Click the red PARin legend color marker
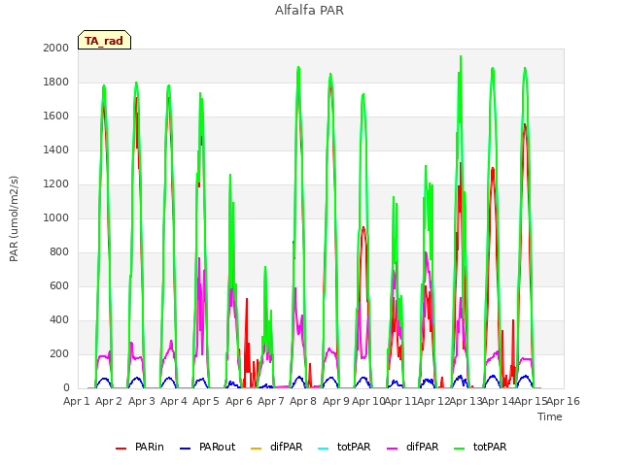 [121, 449]
